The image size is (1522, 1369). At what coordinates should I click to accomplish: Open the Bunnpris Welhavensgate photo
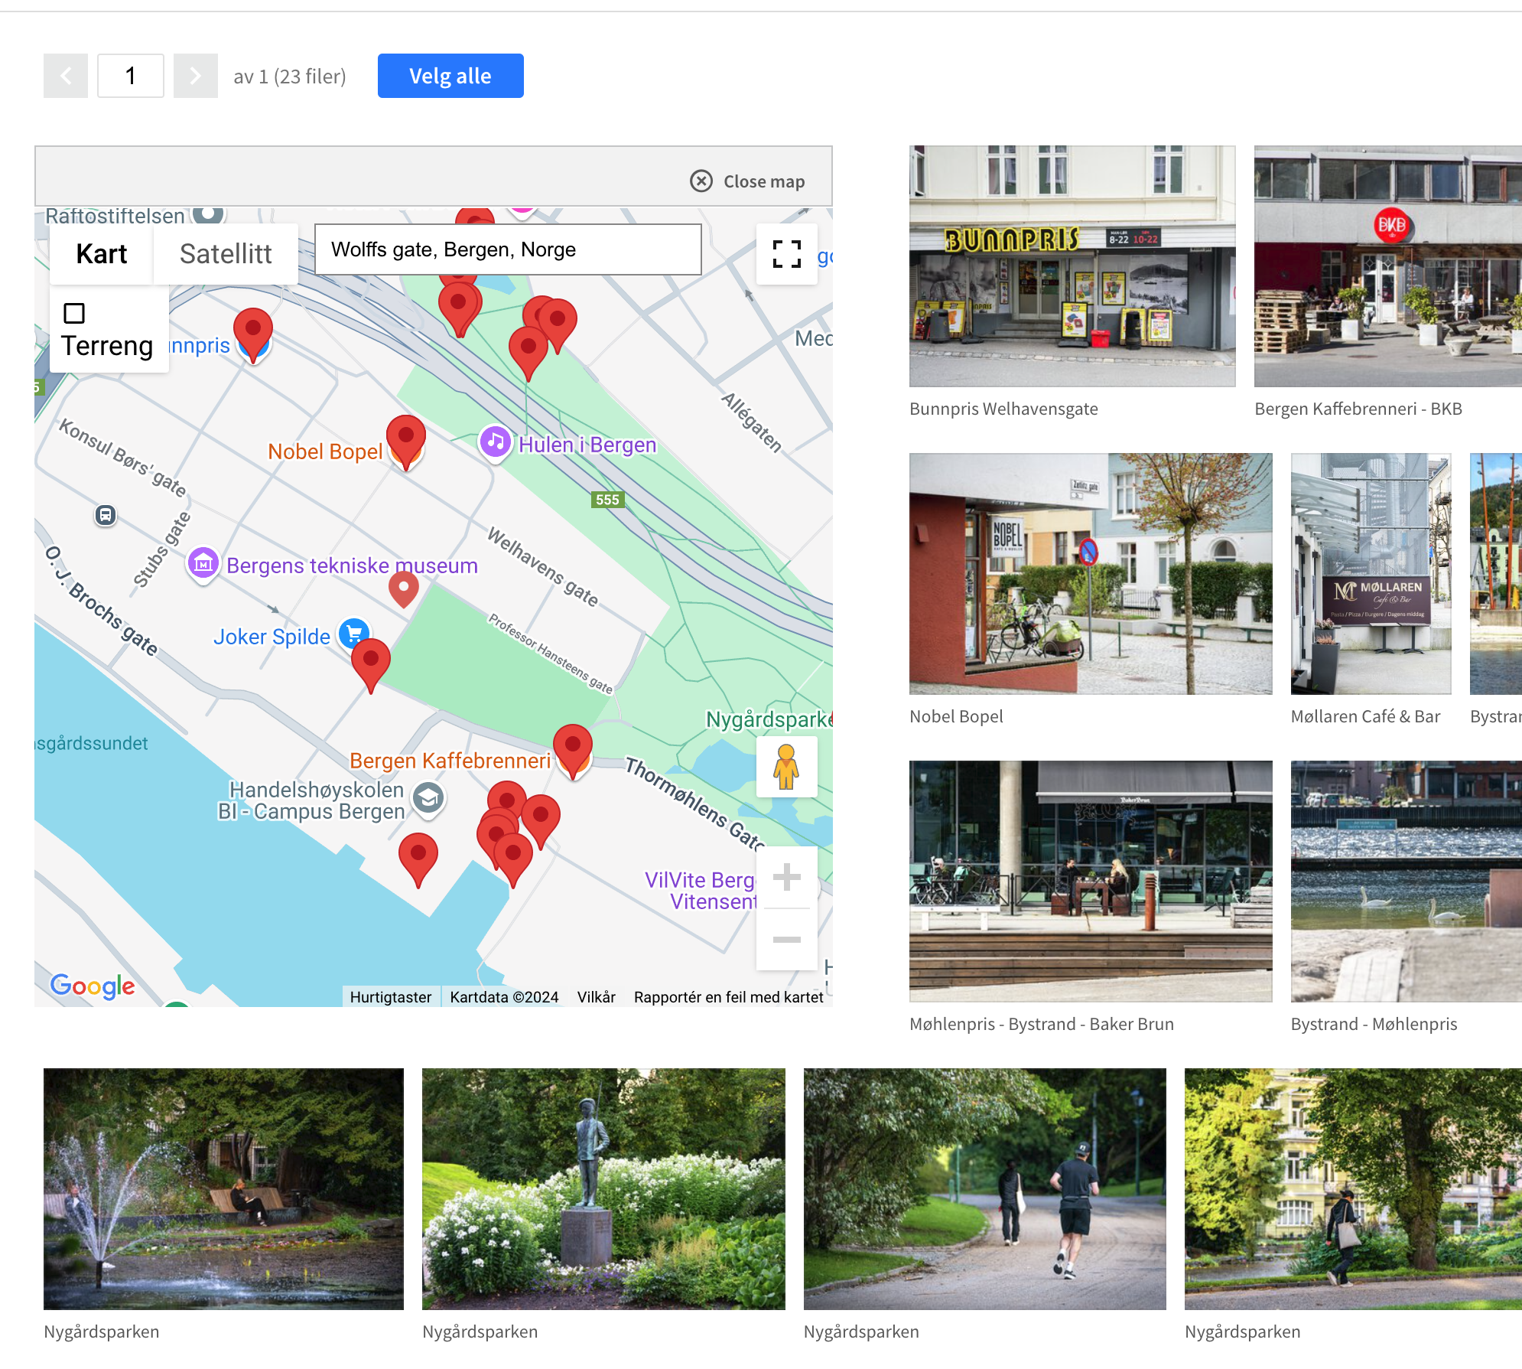1072,266
